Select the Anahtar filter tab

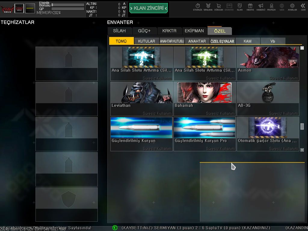click(197, 41)
